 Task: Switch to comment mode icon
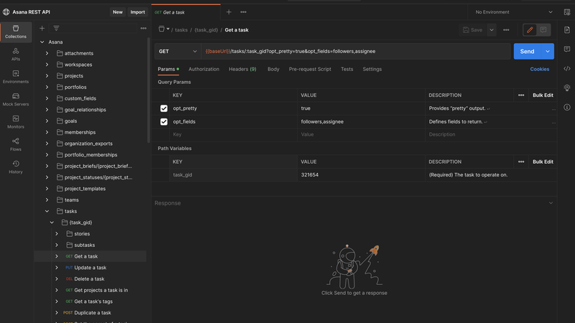coord(543,30)
